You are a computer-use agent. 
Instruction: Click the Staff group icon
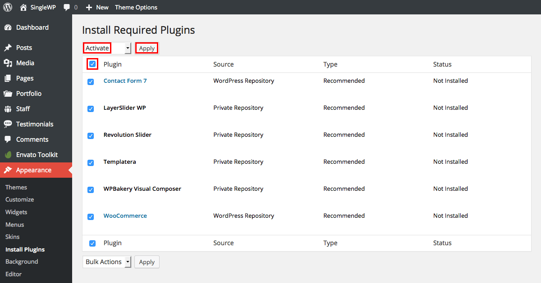pyautogui.click(x=8, y=109)
